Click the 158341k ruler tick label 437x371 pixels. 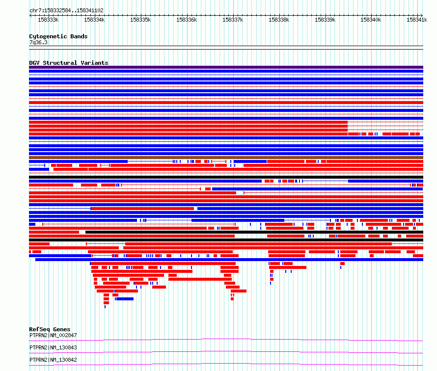(x=417, y=20)
